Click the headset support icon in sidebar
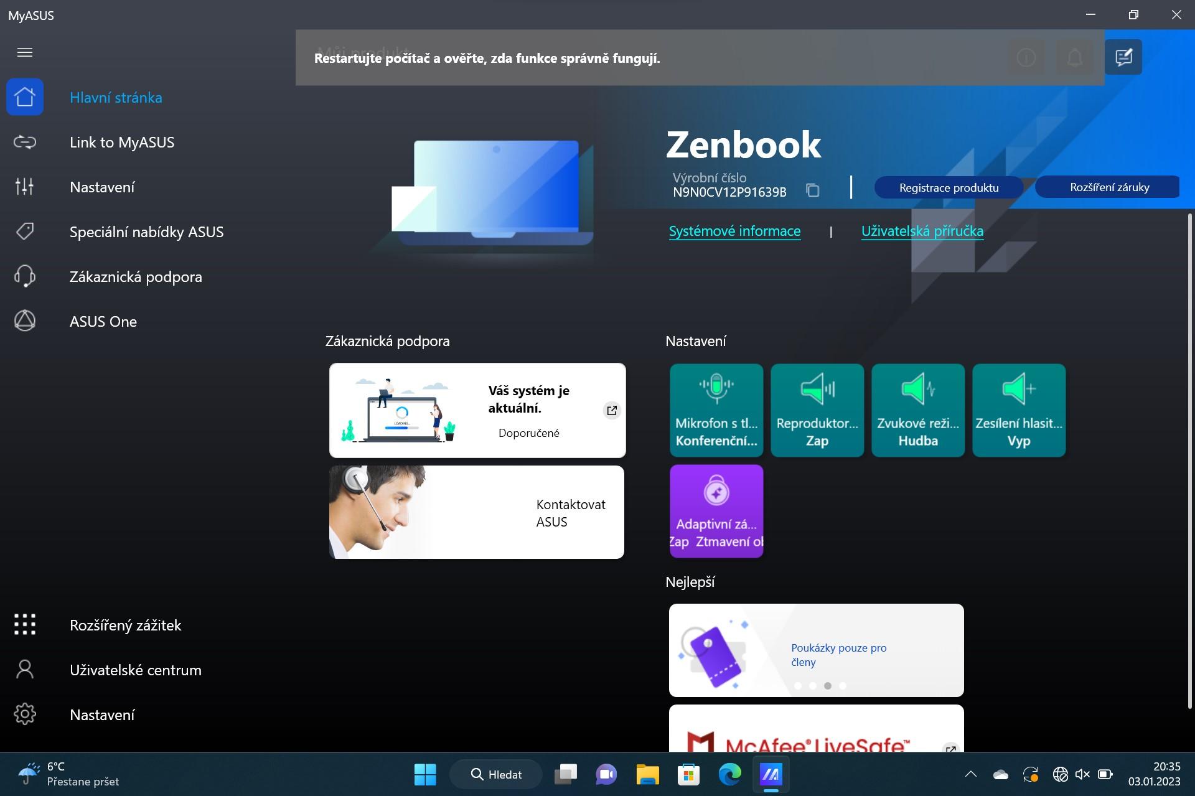Screen dimensions: 1195x796 click(x=25, y=276)
